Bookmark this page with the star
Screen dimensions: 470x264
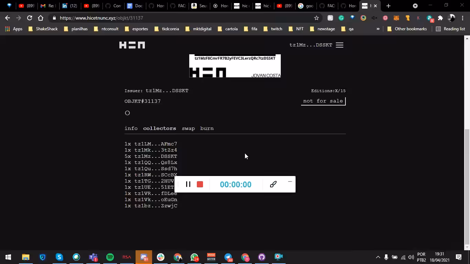pyautogui.click(x=317, y=18)
